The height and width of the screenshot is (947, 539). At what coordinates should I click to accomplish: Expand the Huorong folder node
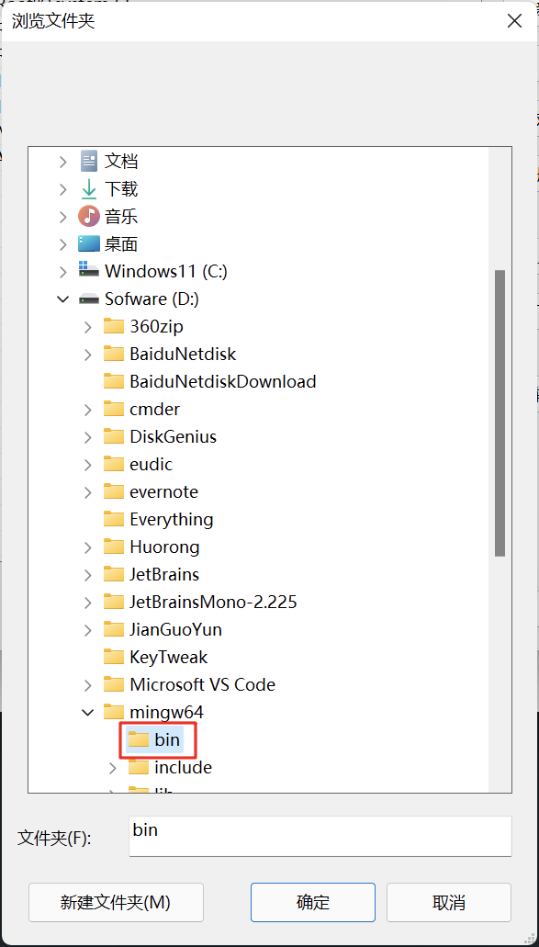(x=88, y=547)
